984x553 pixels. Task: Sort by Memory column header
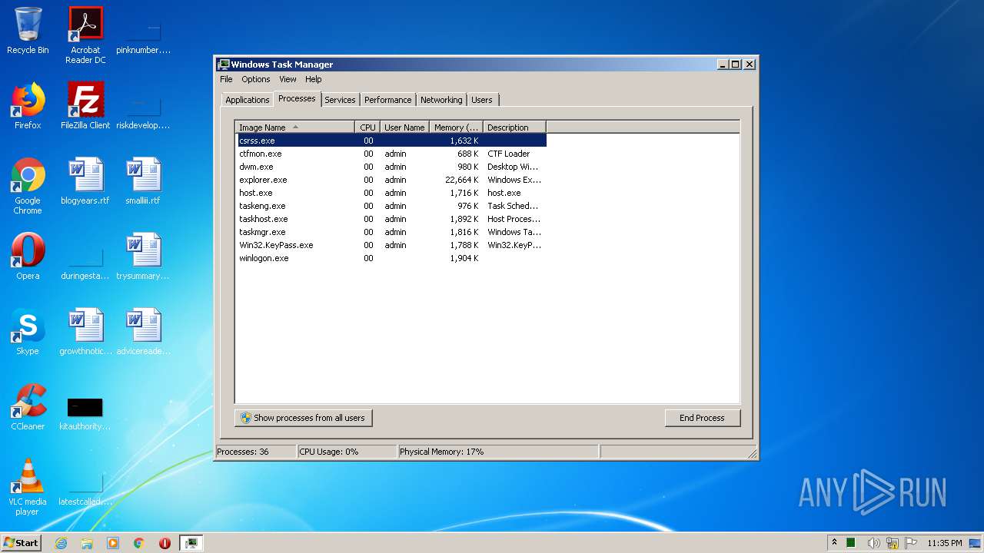[456, 127]
